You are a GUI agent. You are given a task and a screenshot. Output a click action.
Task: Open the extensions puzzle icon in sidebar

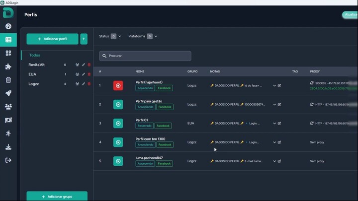pyautogui.click(x=8, y=67)
